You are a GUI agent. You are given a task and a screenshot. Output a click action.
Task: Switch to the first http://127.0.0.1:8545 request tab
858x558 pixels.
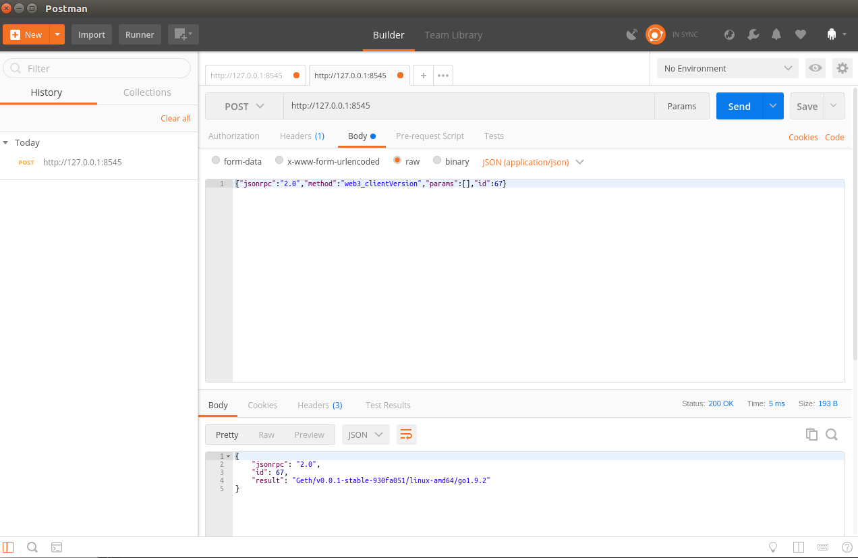[256, 76]
